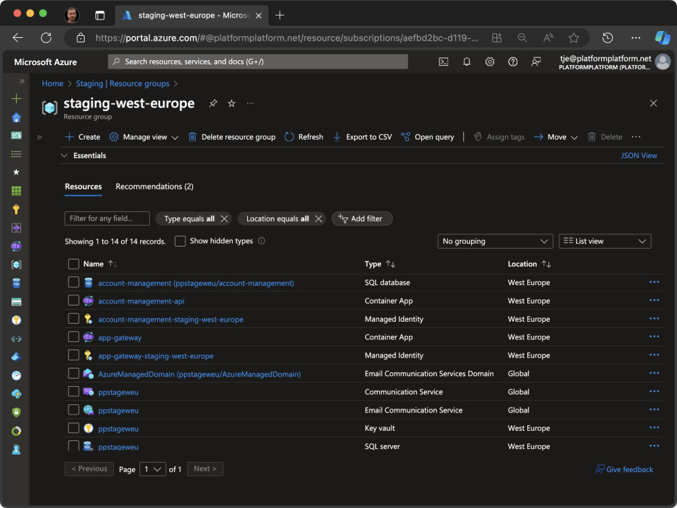Expand the resource menu pane chevron

(x=39, y=137)
